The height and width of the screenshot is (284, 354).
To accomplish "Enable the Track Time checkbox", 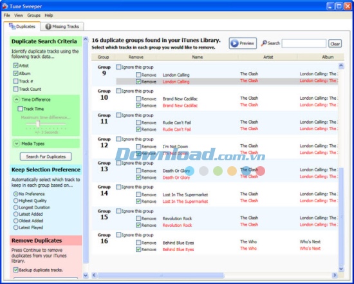I will [20, 109].
